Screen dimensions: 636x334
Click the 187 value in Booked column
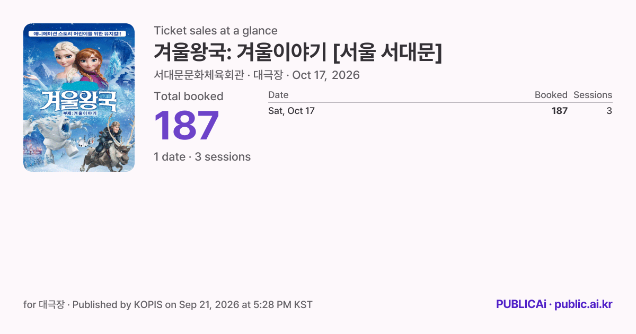[559, 111]
